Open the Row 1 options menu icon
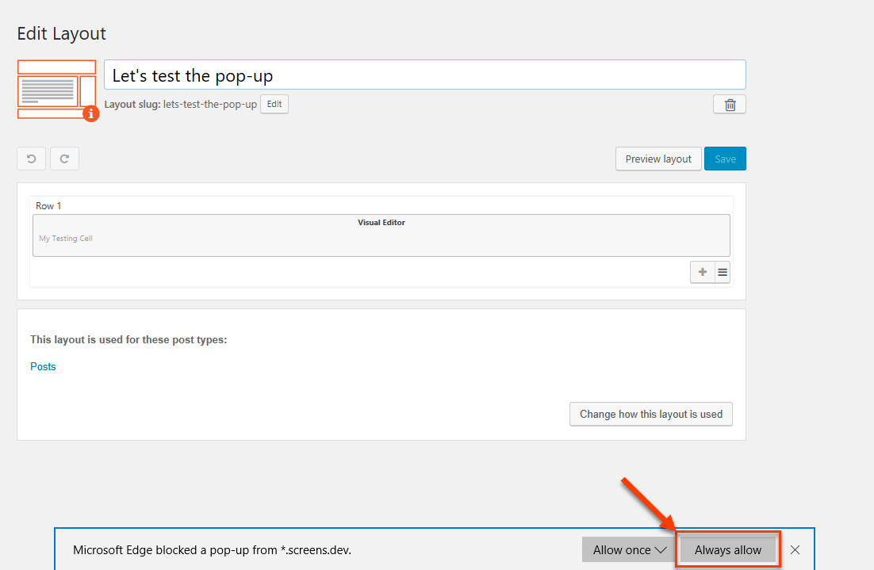 pyautogui.click(x=723, y=272)
